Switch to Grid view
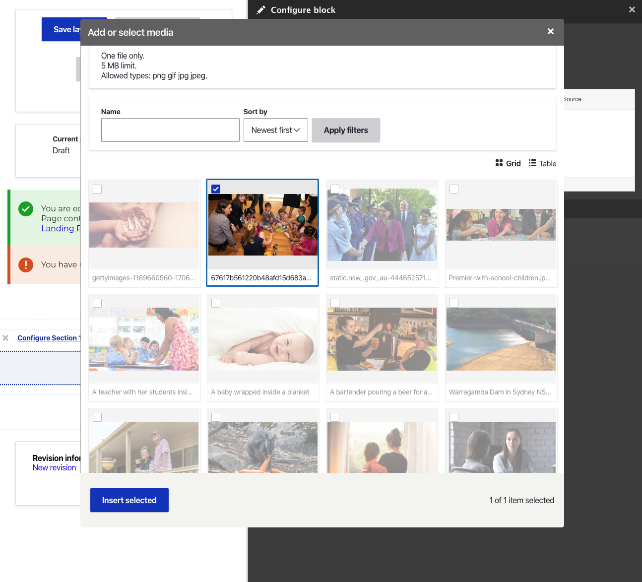The height and width of the screenshot is (582, 642). click(513, 164)
